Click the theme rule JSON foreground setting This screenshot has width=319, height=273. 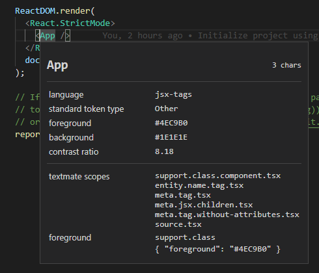pyautogui.click(x=217, y=249)
